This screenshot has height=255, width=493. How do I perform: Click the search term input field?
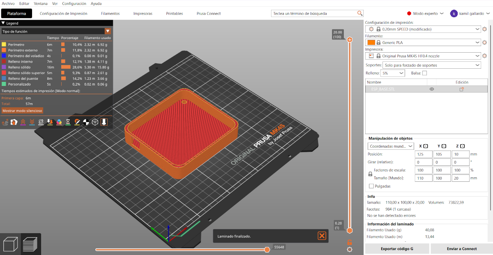coord(314,13)
